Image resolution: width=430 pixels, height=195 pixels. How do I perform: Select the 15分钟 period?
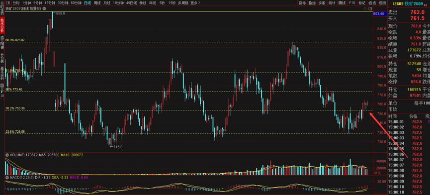tap(50, 3)
